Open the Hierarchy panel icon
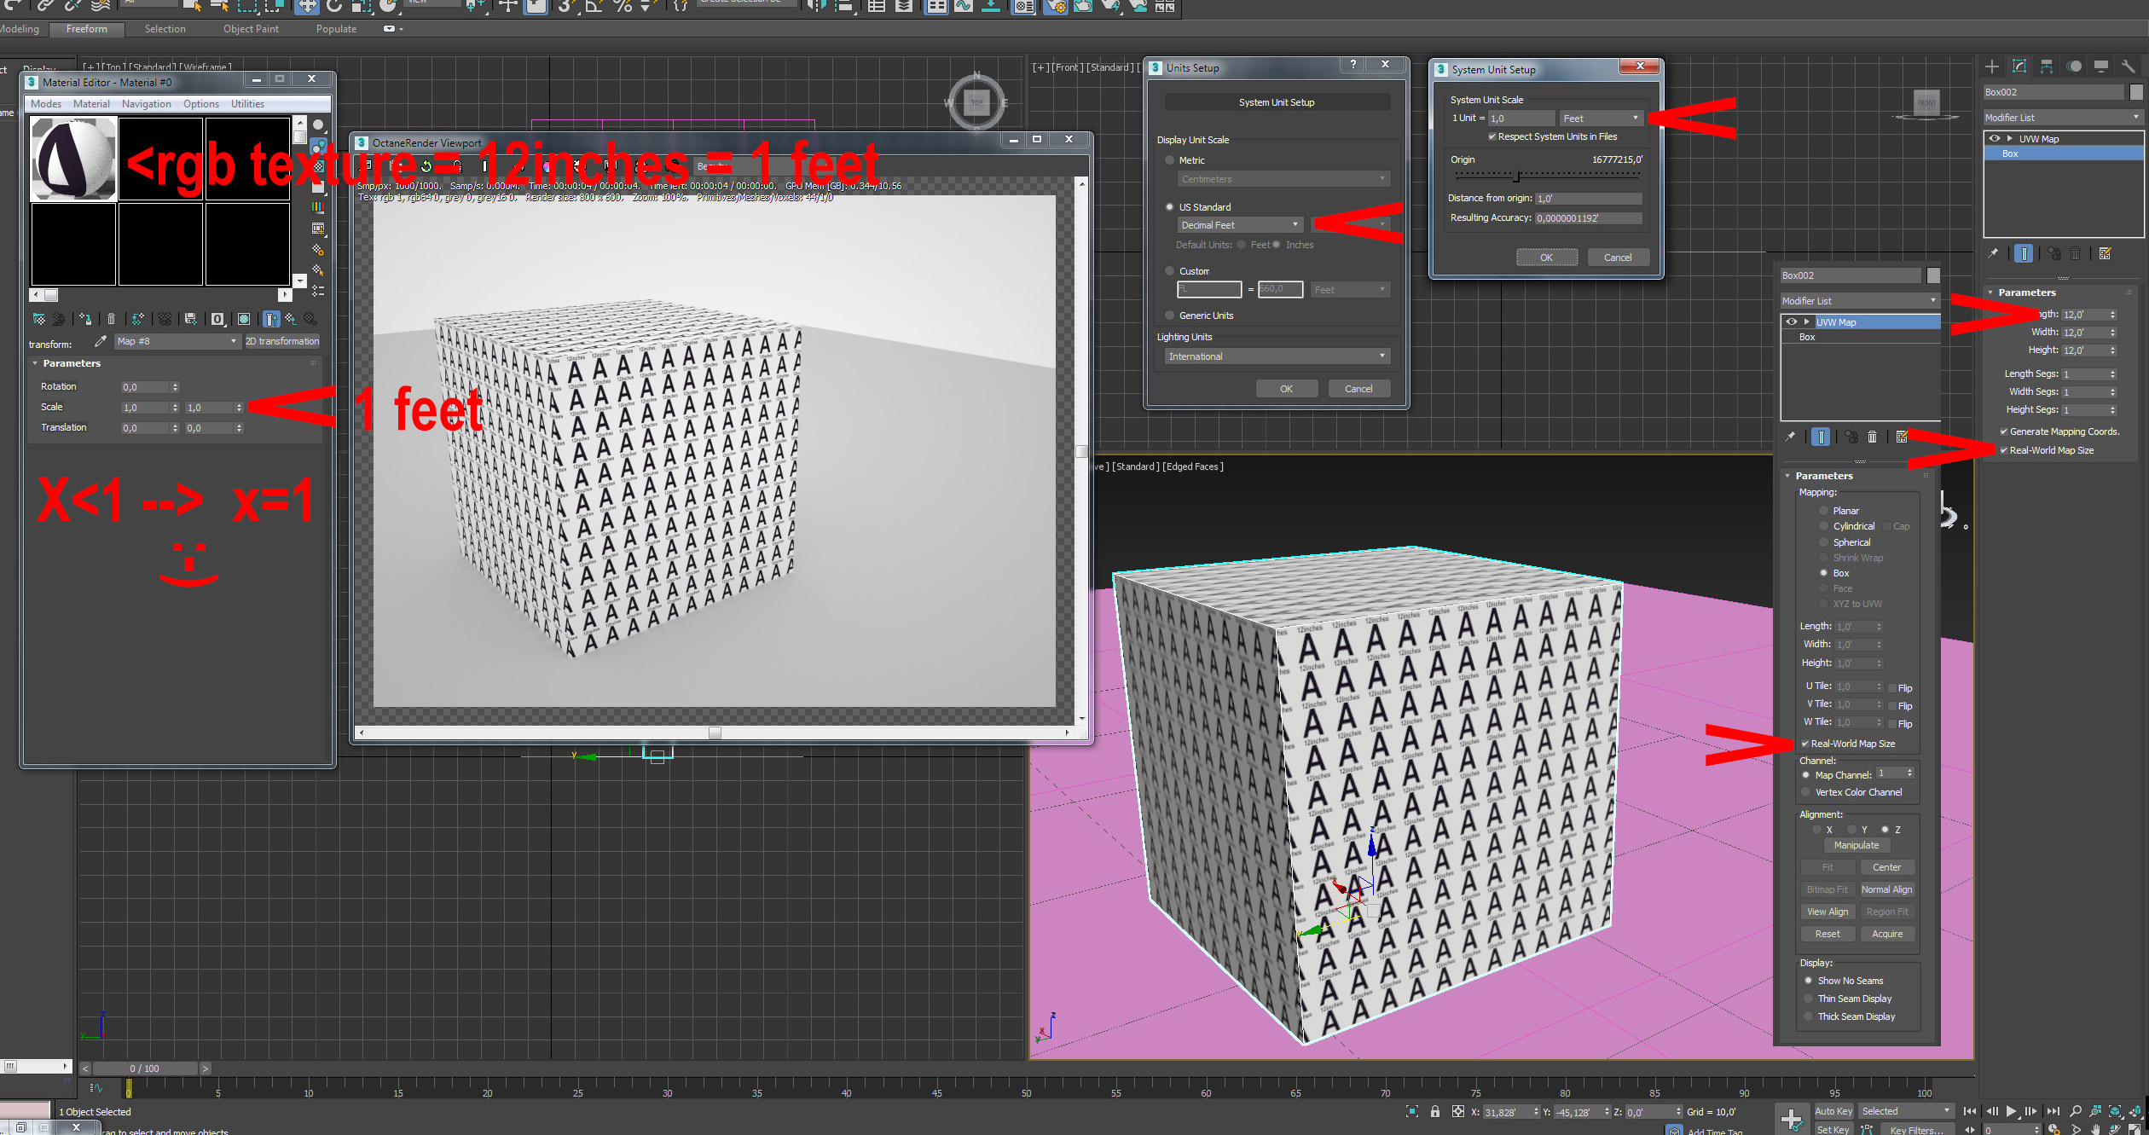Image resolution: width=2149 pixels, height=1135 pixels. pos(2047,67)
